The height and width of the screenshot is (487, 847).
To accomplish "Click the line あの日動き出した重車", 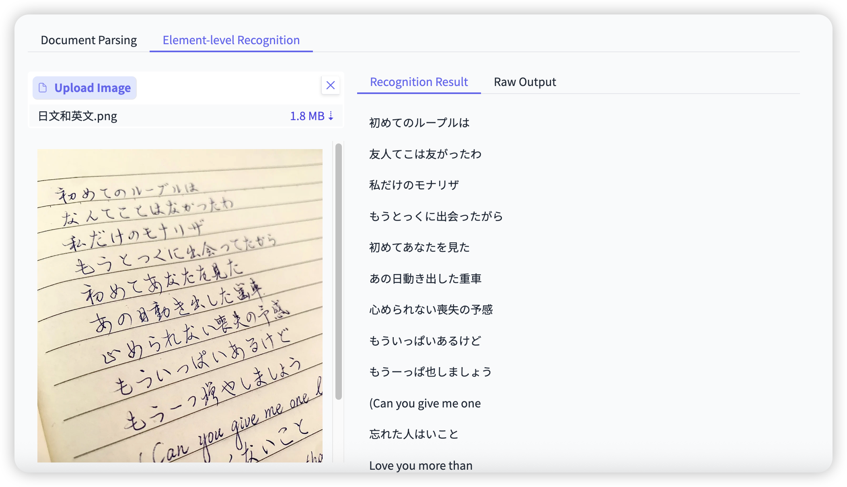I will pyautogui.click(x=425, y=279).
